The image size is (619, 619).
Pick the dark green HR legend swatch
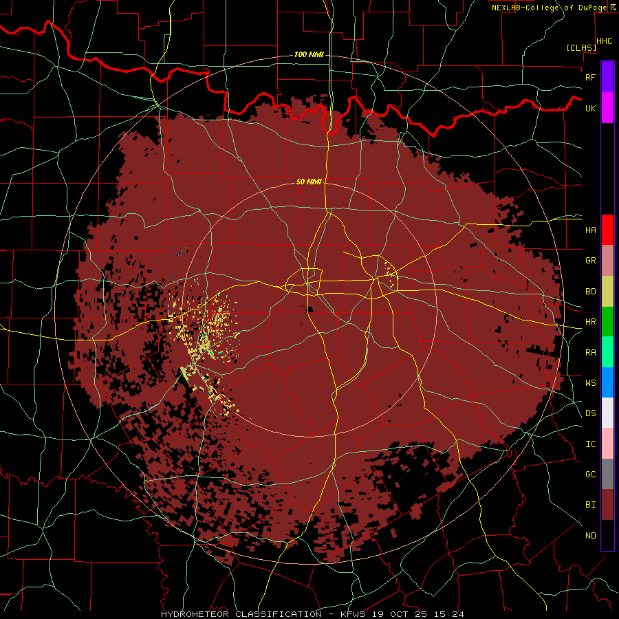point(607,321)
